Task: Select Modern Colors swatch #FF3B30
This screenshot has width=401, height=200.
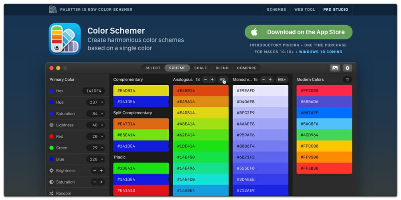Action: point(324,168)
